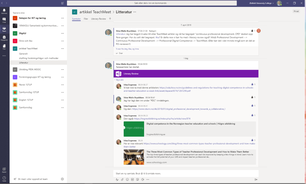The height and width of the screenshot is (184, 306).
Task: Switch to the Filer tab
Action: [x=86, y=19]
